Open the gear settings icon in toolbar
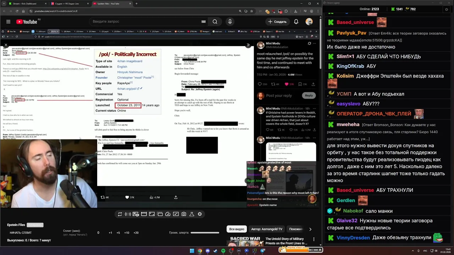 200,214
